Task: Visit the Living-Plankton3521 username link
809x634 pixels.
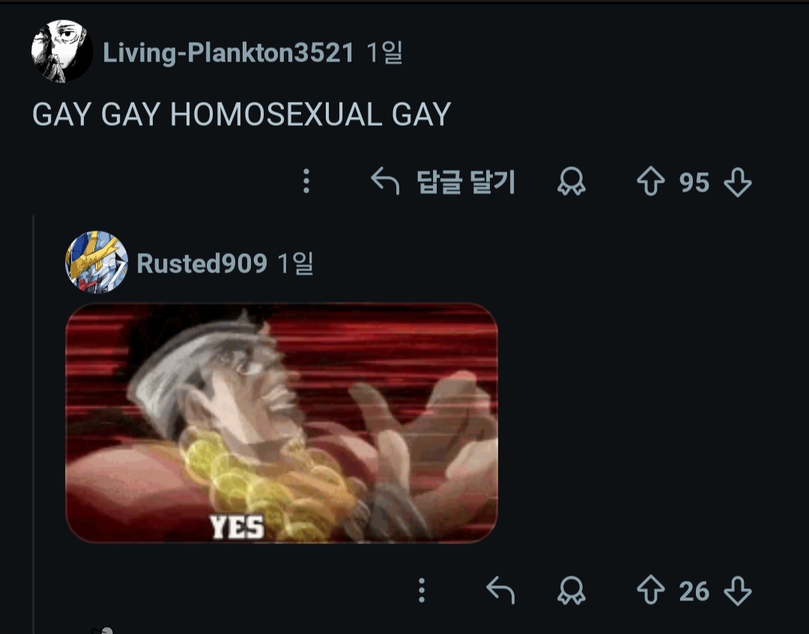Action: (228, 52)
